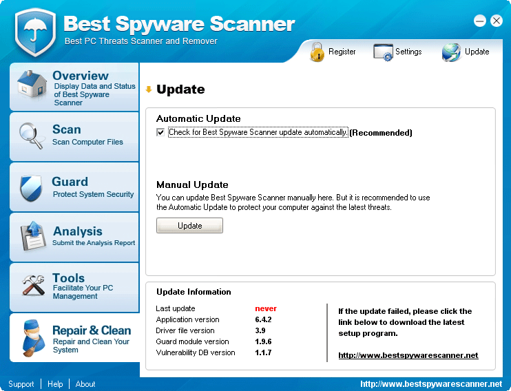
Task: Click the Scan magnifying glass icon
Action: coord(31,136)
